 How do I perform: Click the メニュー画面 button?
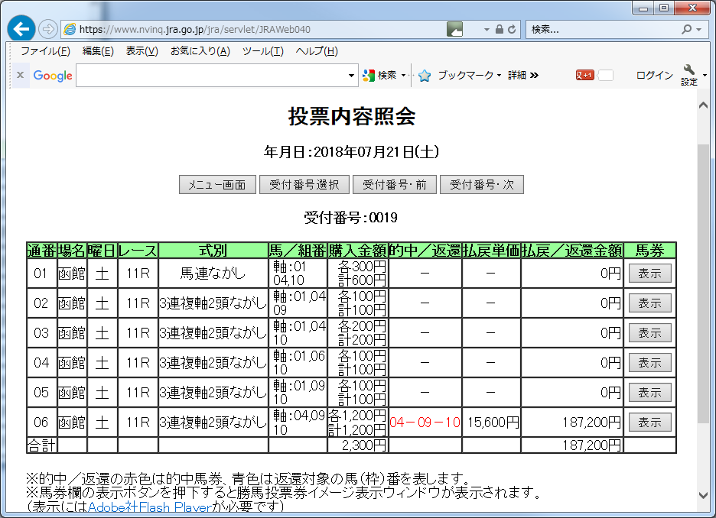coord(217,185)
